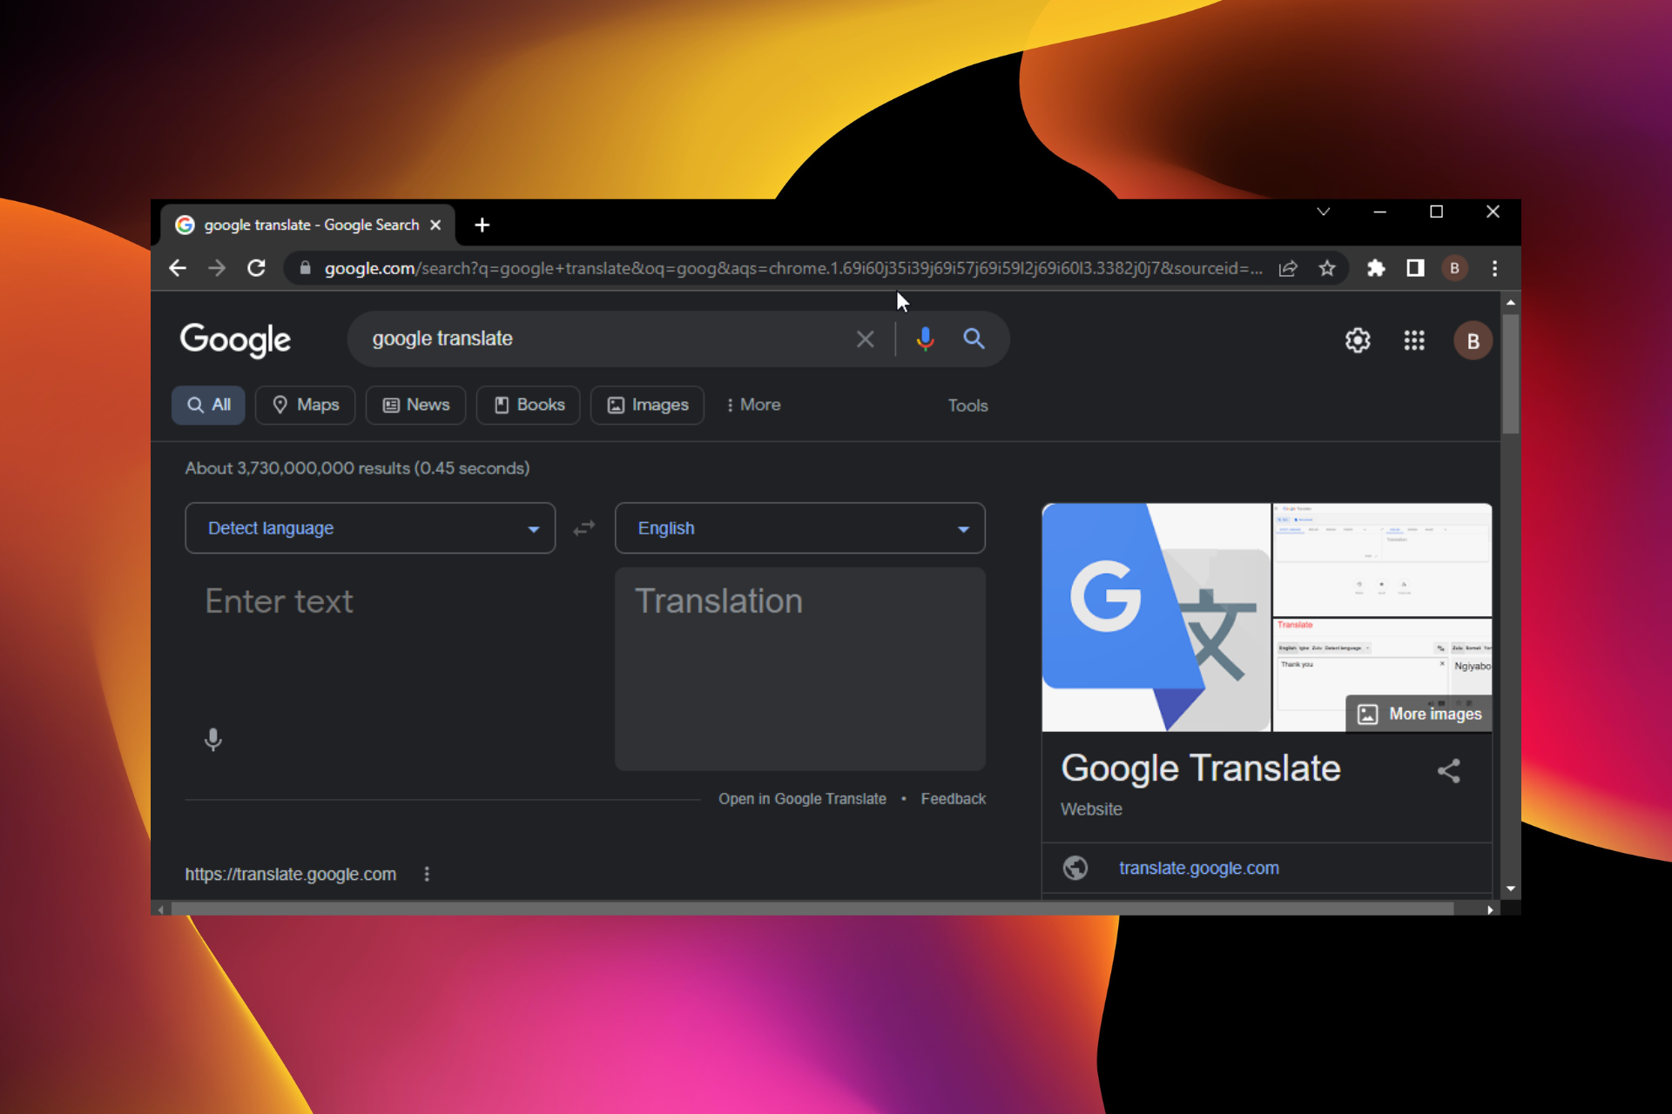Screen dimensions: 1672x1114
Task: Share this page via address bar icon
Action: [x=1288, y=268]
